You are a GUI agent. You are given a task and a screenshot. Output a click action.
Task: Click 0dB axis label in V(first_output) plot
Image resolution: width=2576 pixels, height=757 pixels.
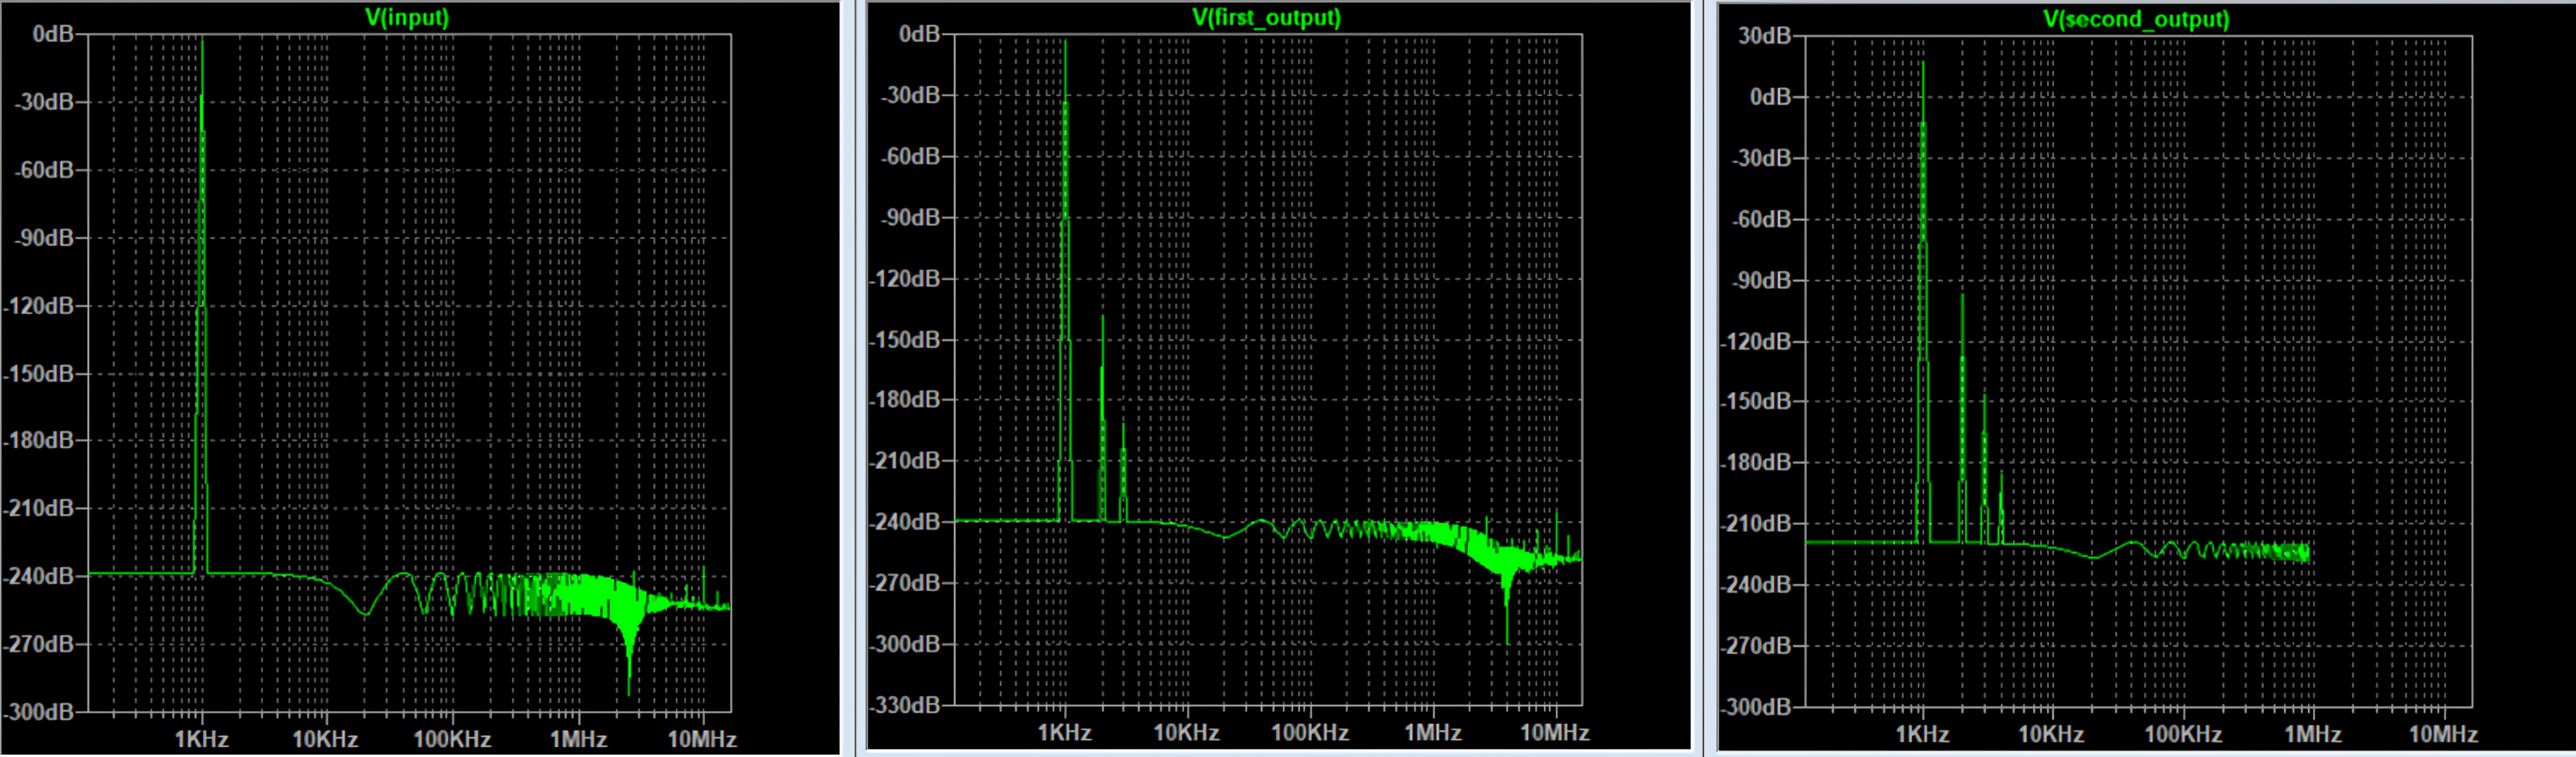(919, 34)
